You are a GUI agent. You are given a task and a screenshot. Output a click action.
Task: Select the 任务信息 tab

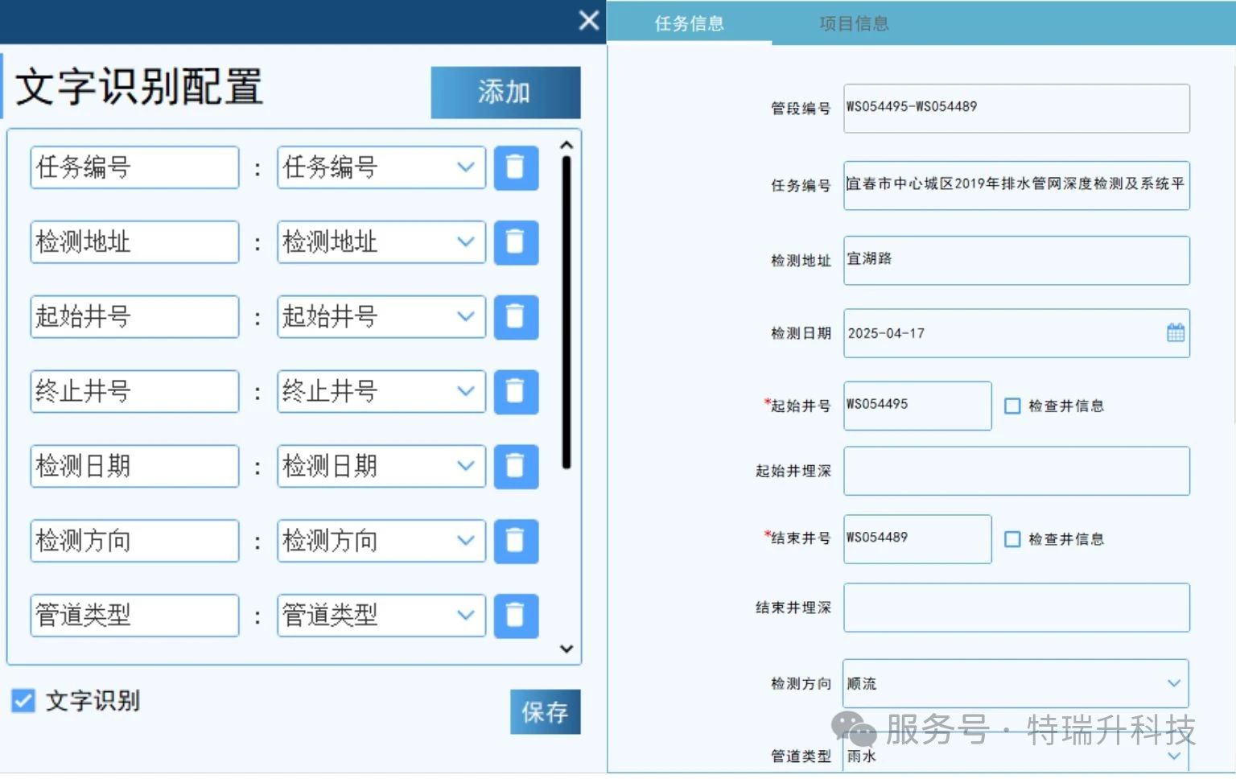[690, 23]
